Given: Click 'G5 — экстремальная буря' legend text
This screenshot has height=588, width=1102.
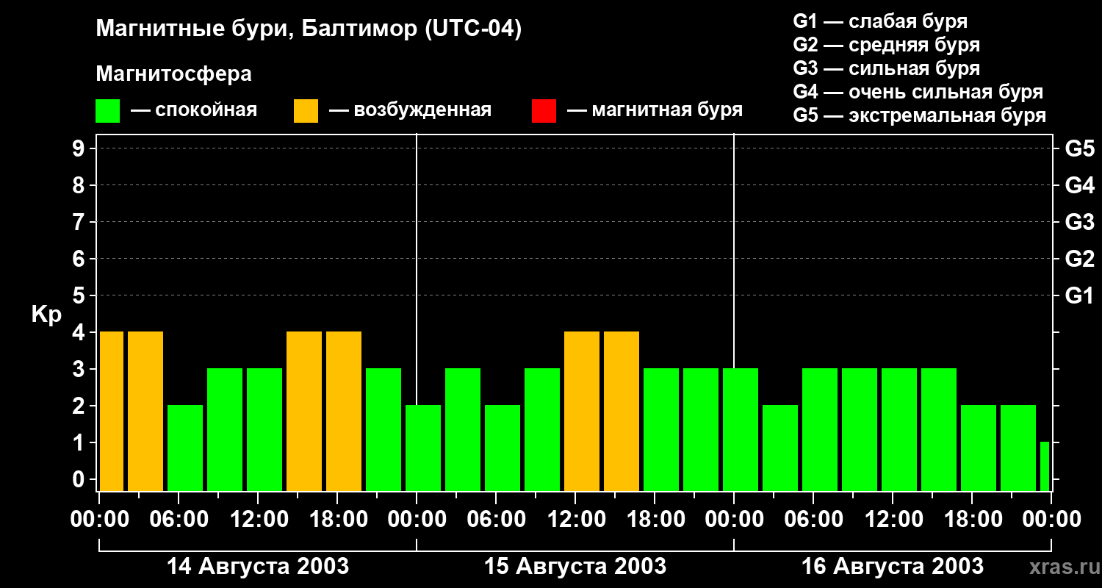Looking at the screenshot, I should [x=919, y=116].
